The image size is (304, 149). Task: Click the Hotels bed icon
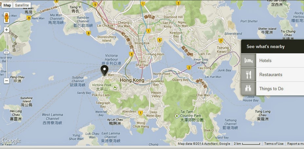249,60
